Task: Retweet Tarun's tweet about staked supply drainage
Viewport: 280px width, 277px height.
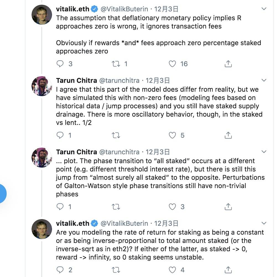Action: (x=116, y=135)
